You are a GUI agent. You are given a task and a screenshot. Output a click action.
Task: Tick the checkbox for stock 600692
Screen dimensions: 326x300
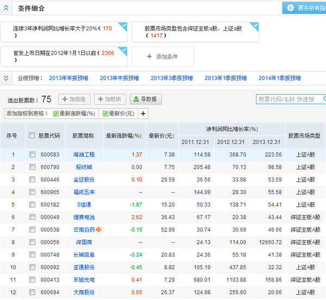32,267
